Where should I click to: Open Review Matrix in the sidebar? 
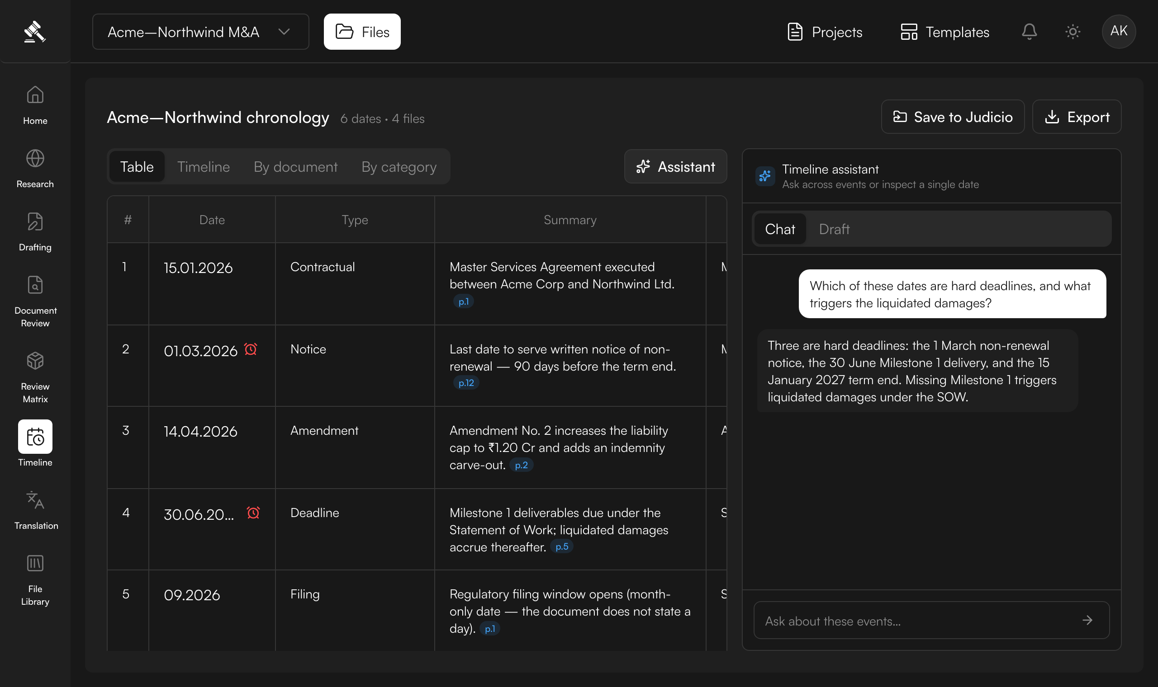pos(35,377)
